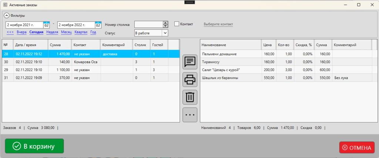Click the Выберите контакт link
Image resolution: width=379 pixels, height=158 pixels.
pyautogui.click(x=218, y=24)
